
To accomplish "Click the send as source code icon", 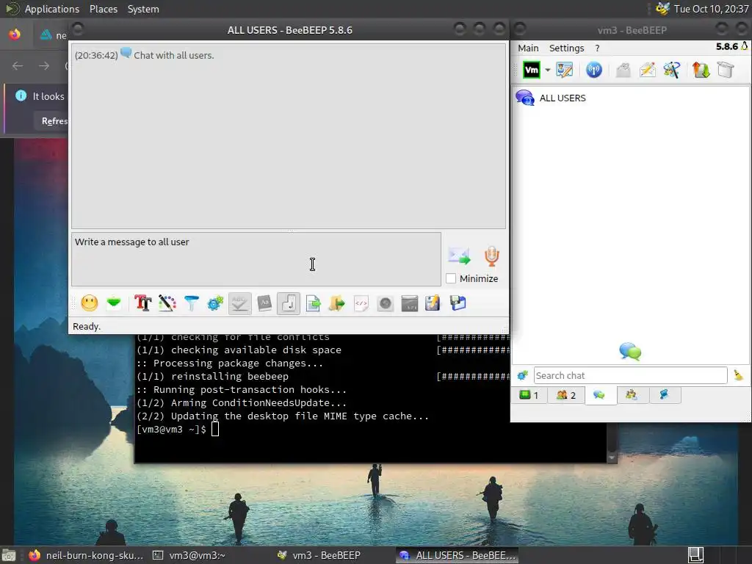I will point(361,303).
